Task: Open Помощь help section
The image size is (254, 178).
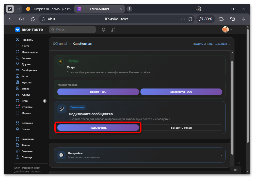Action: [x=24, y=157]
